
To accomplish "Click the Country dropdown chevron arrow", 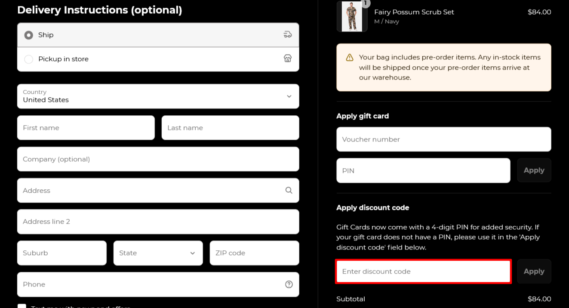I will [x=289, y=96].
